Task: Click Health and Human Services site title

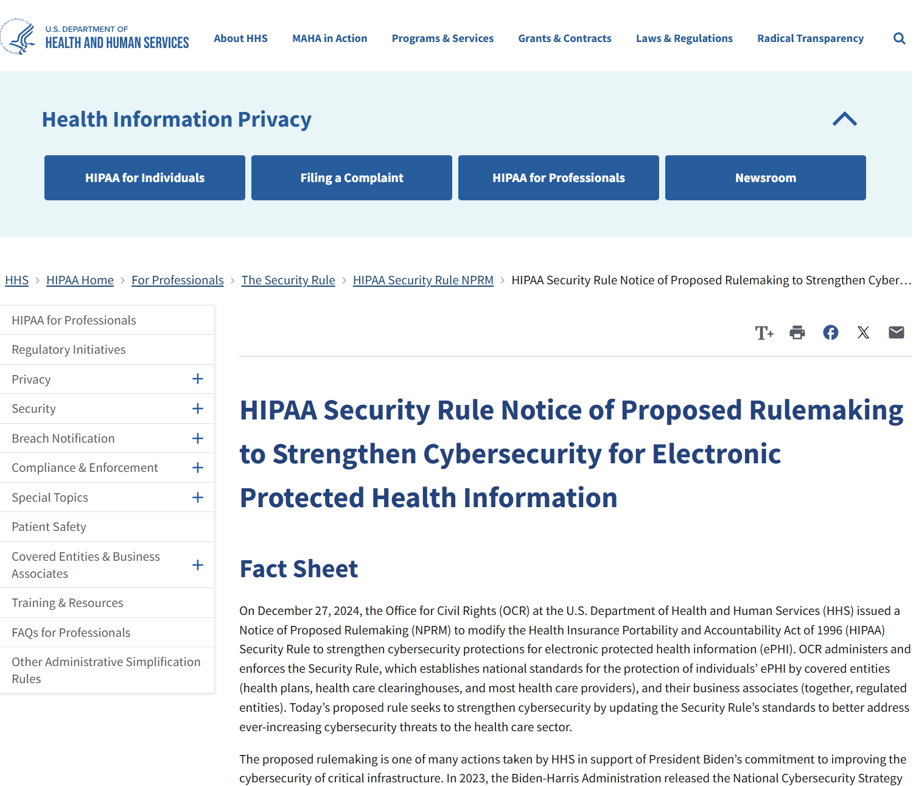Action: tap(117, 38)
